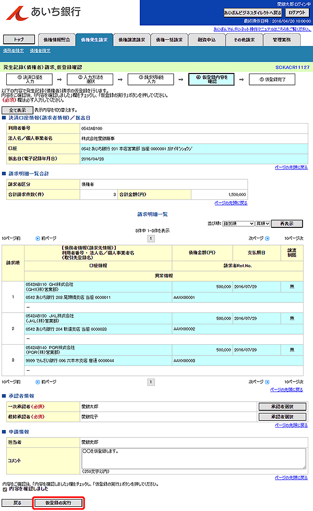Image resolution: width=313 pixels, height=511 pixels.
Task: Click the 仮登録の実行 button
Action: (x=58, y=503)
